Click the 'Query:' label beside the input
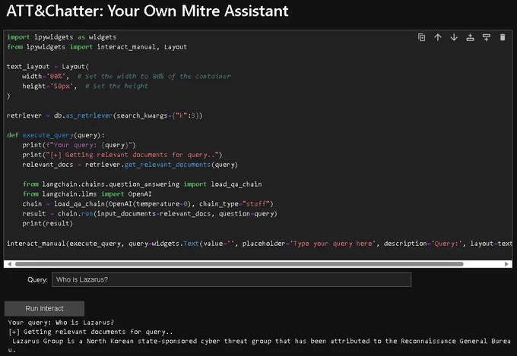Screen dimensions: 517x356 [x=37, y=280]
